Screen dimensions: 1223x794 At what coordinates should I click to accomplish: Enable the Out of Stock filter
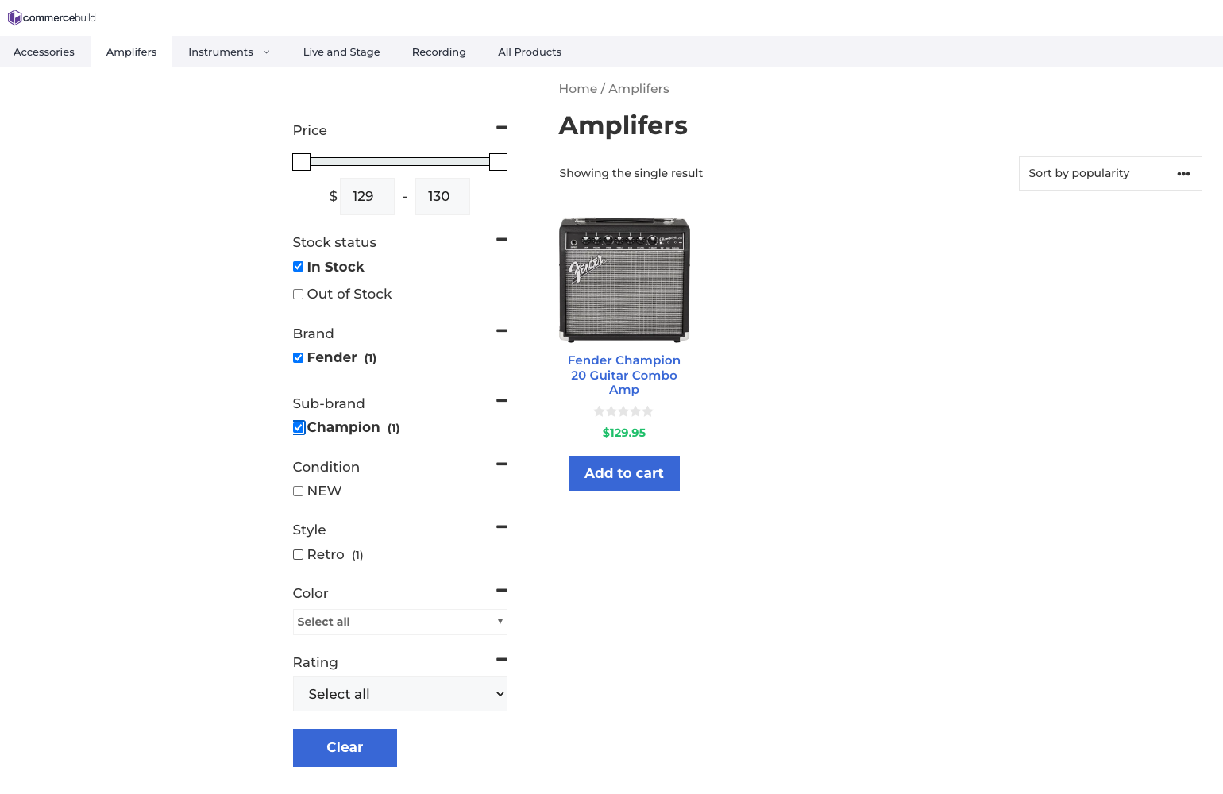299,295
